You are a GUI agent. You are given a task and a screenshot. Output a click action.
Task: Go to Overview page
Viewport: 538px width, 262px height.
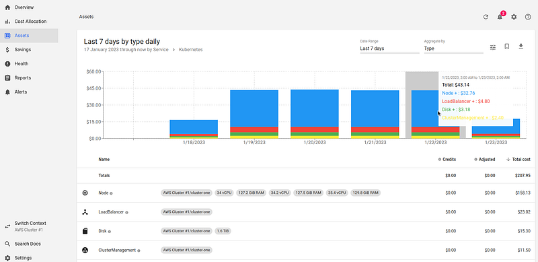[x=24, y=7]
